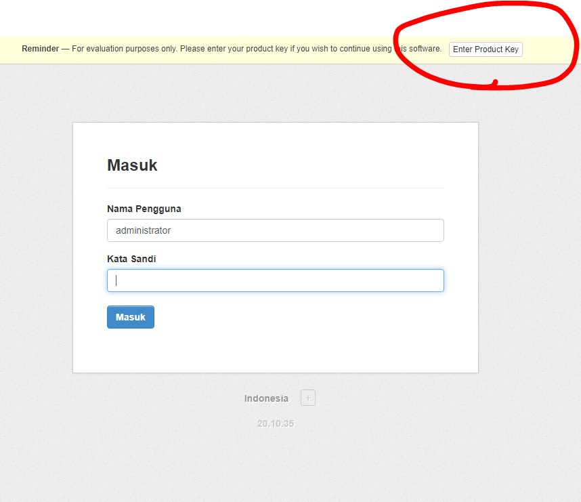Expand language list with plus icon
The width and height of the screenshot is (581, 502).
(308, 398)
